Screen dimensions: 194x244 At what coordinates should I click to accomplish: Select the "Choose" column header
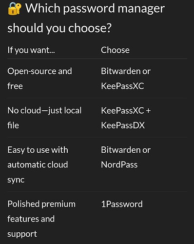click(x=115, y=50)
